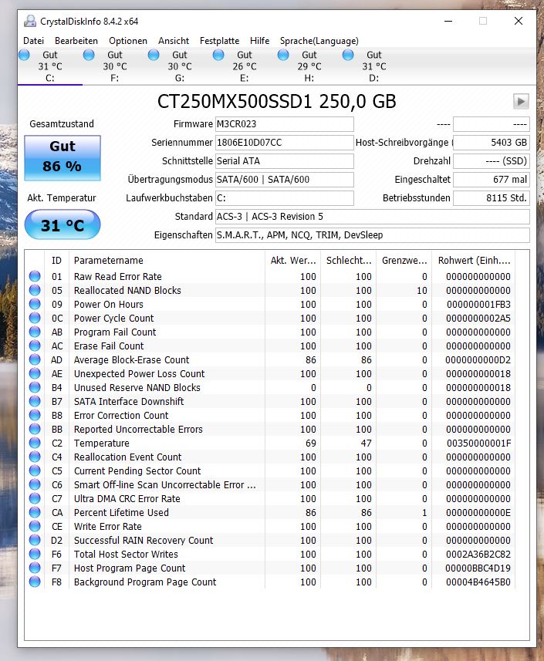Image resolution: width=544 pixels, height=661 pixels.
Task: Click raw value 00350000001F
Action: coord(478,443)
